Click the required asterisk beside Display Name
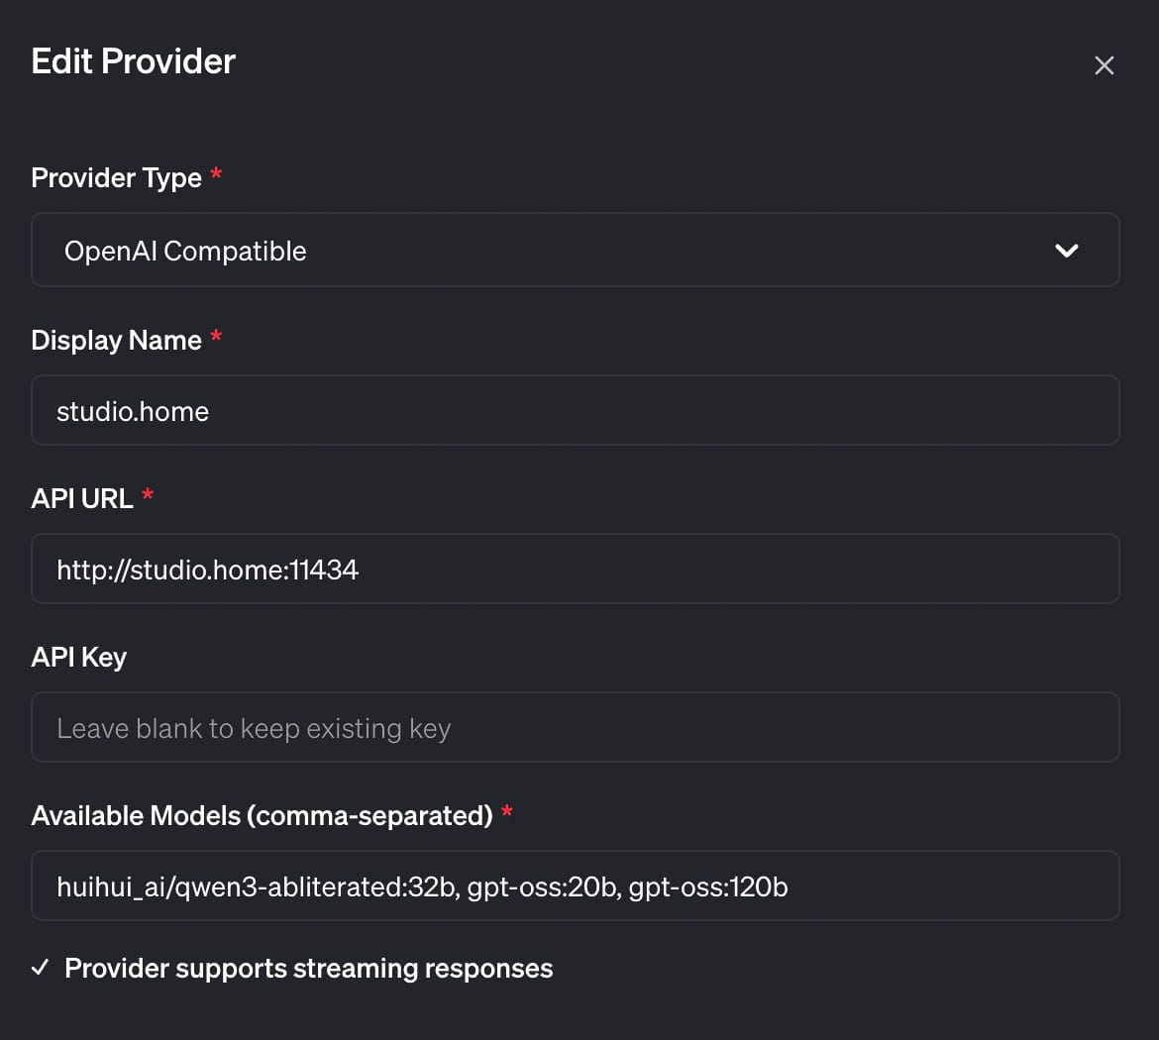 click(216, 338)
